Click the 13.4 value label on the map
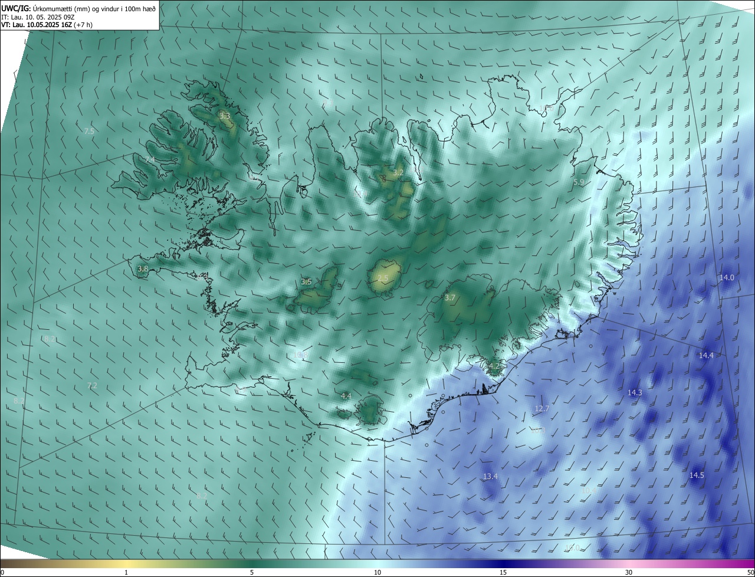The height and width of the screenshot is (577, 755). pos(490,476)
